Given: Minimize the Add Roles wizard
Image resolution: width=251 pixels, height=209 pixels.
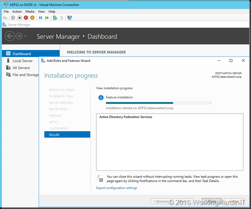Looking at the screenshot, I should tap(219, 60).
